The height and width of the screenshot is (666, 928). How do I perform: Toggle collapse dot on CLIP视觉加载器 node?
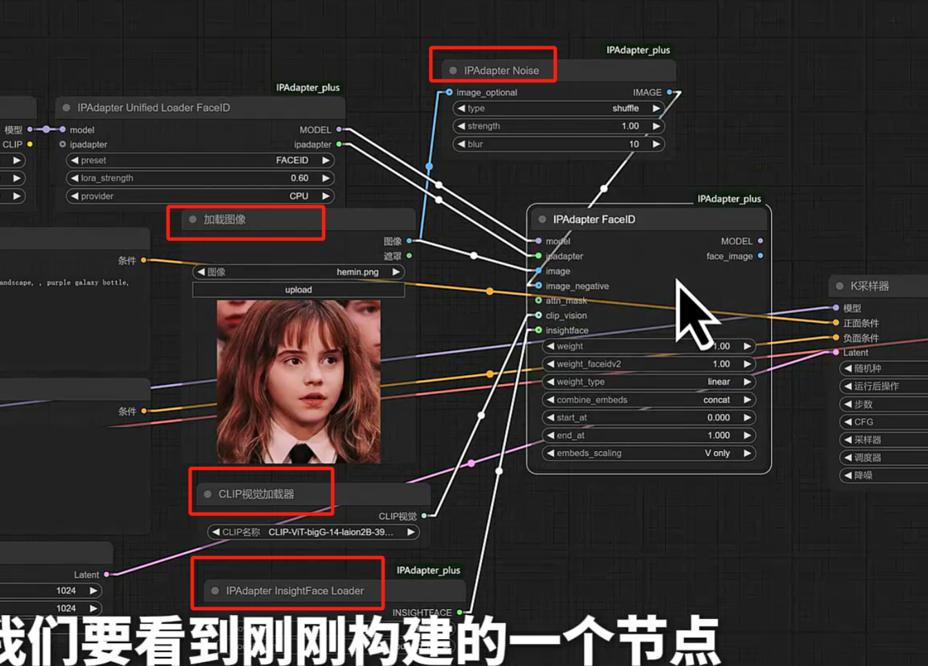(207, 494)
